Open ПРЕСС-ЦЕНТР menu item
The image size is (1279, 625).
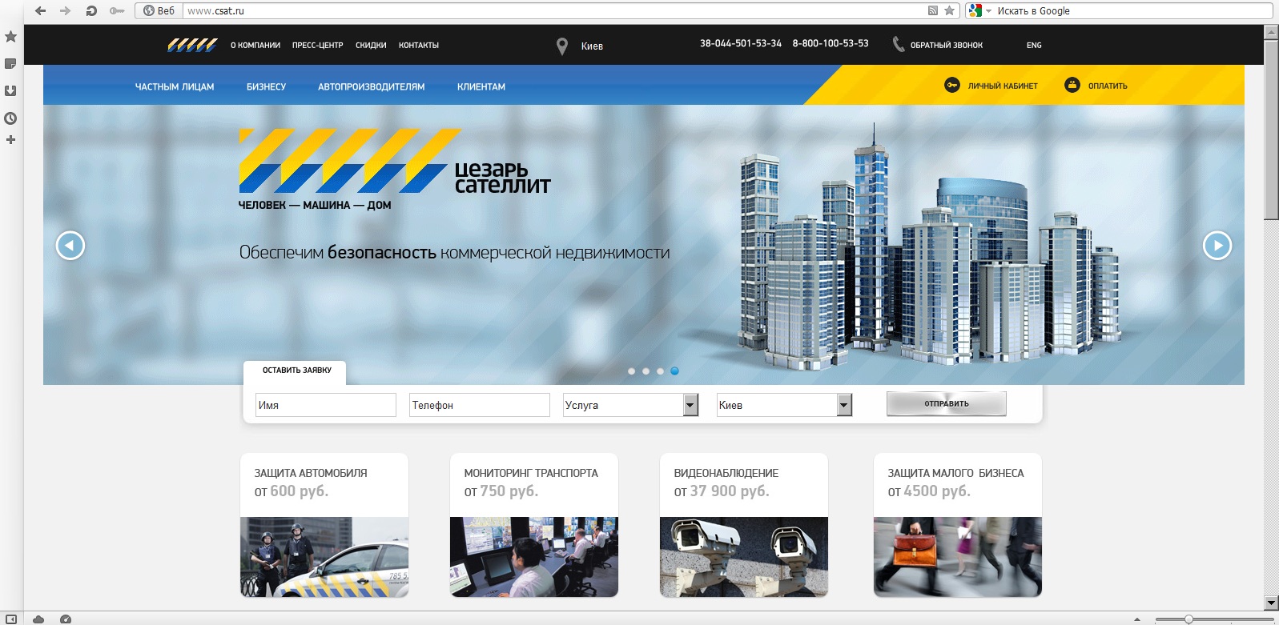click(317, 46)
